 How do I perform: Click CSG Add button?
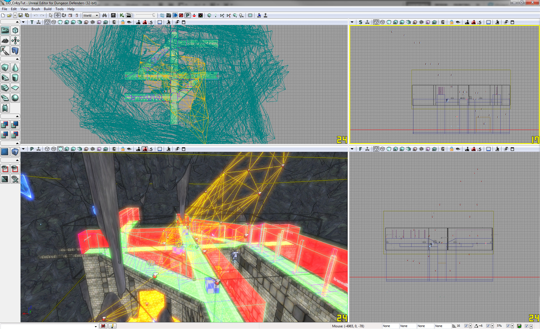point(5,125)
